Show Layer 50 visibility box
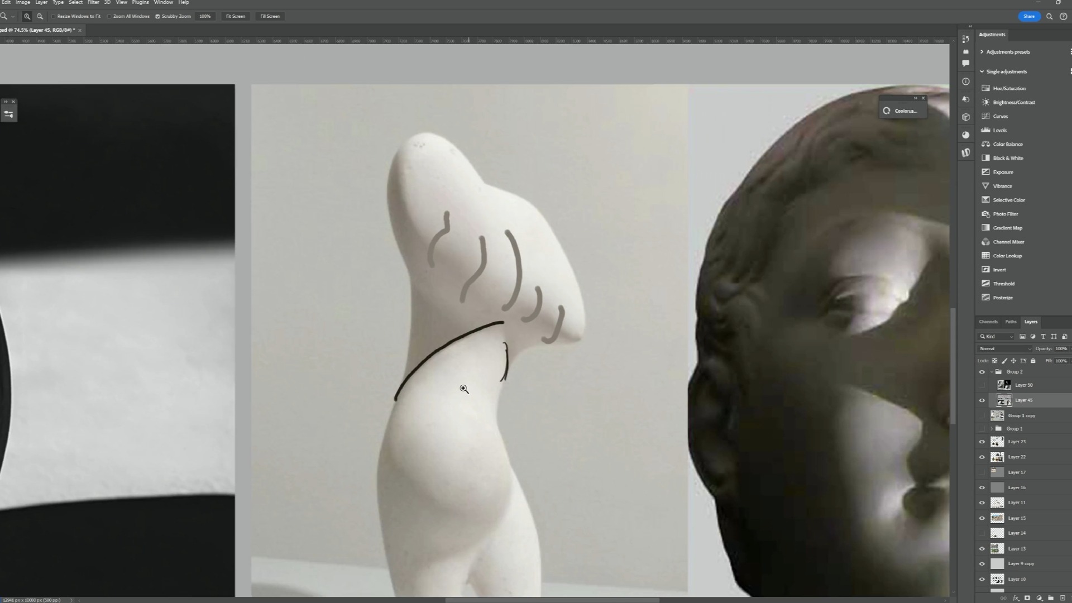Screen dimensions: 1072x603 click(x=982, y=385)
